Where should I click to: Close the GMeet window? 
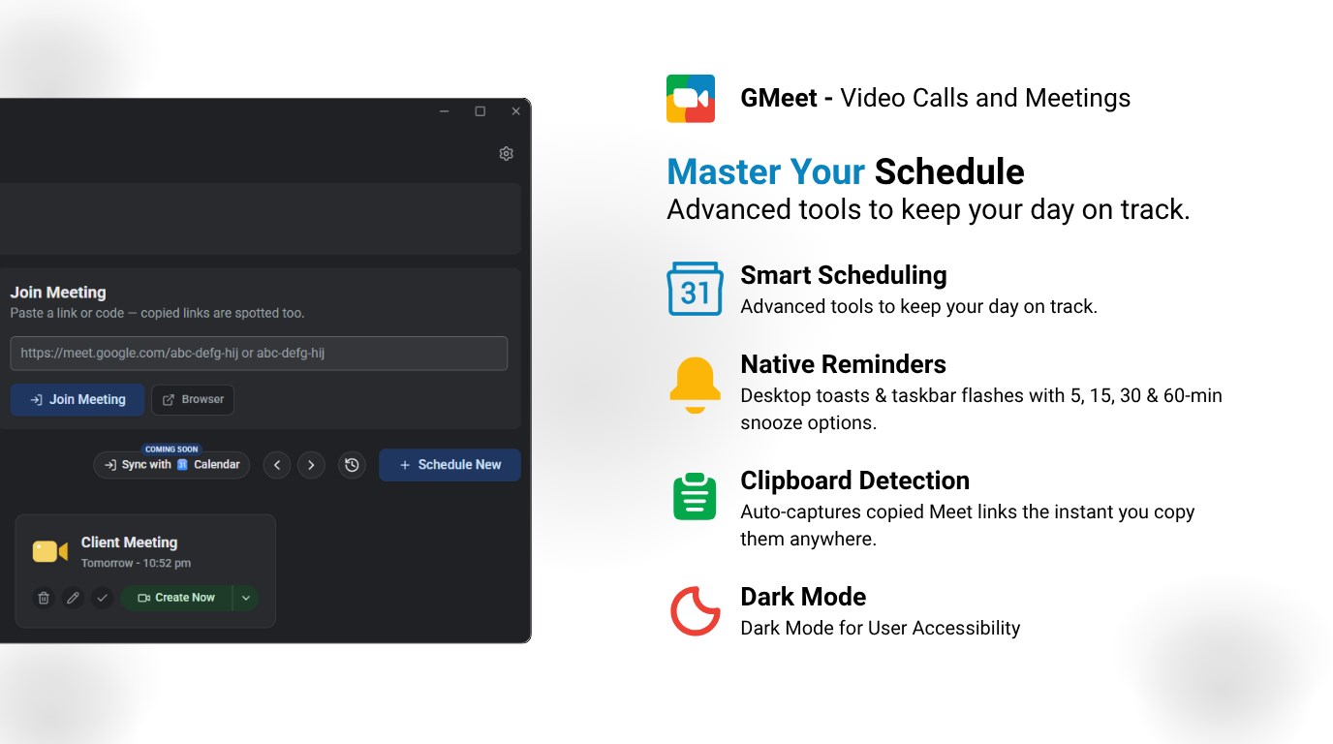515,111
